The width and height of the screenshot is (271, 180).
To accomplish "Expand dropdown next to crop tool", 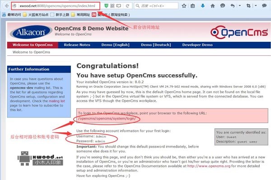I will click(256, 6).
